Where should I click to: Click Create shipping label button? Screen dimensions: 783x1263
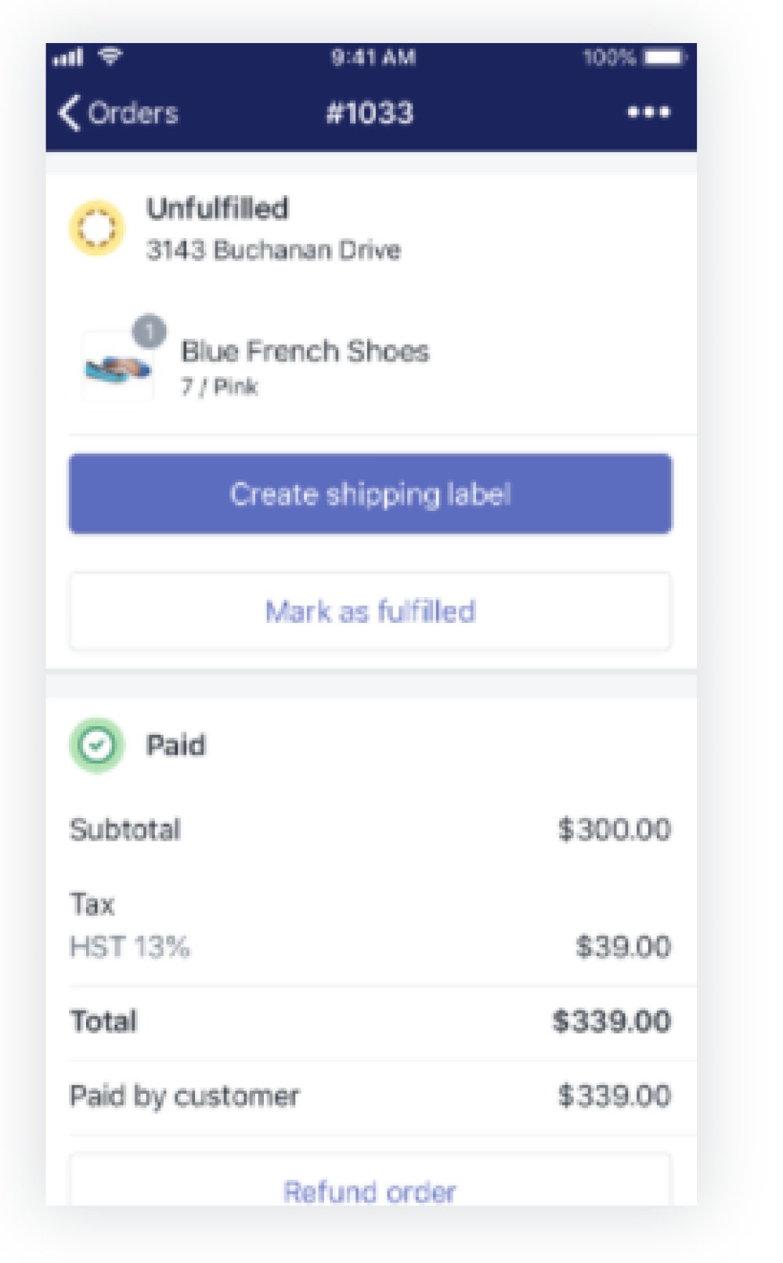(370, 494)
